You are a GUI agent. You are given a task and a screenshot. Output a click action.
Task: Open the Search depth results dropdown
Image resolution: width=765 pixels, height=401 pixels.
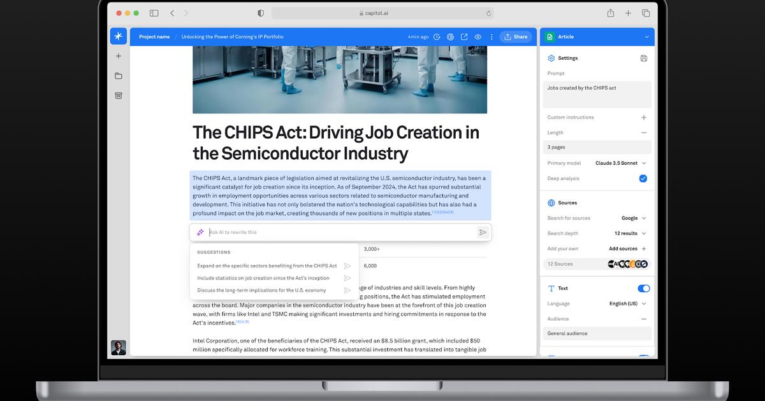(x=628, y=233)
